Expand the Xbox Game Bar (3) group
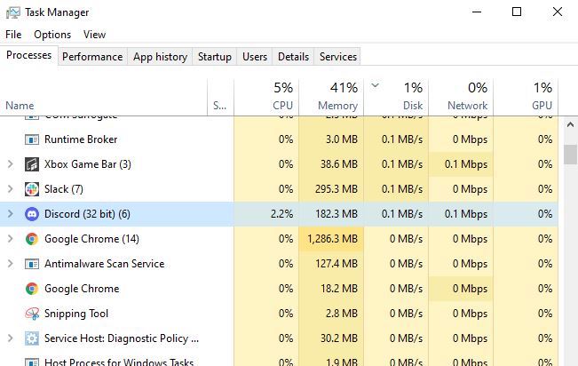This screenshot has width=578, height=366. coord(11,164)
